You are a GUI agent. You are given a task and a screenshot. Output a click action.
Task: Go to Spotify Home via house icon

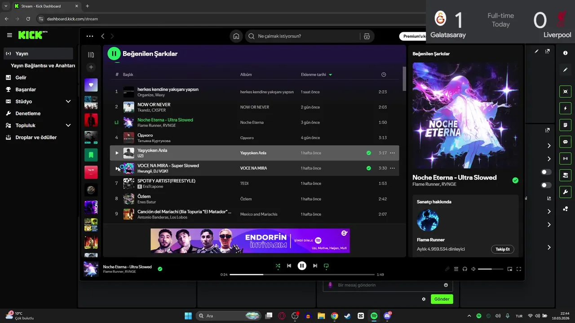tap(236, 36)
